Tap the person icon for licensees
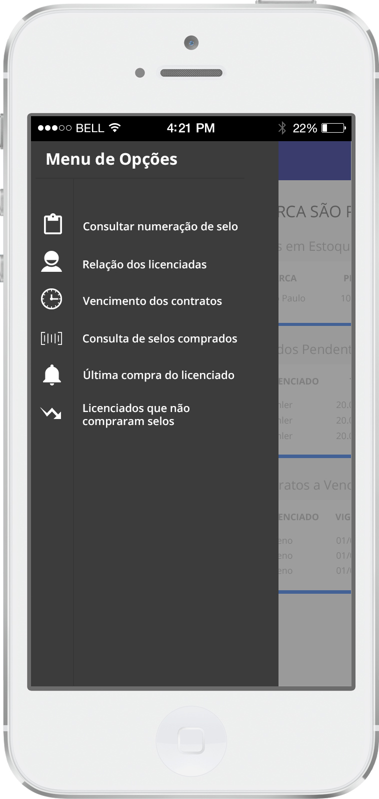This screenshot has width=379, height=799. click(51, 262)
